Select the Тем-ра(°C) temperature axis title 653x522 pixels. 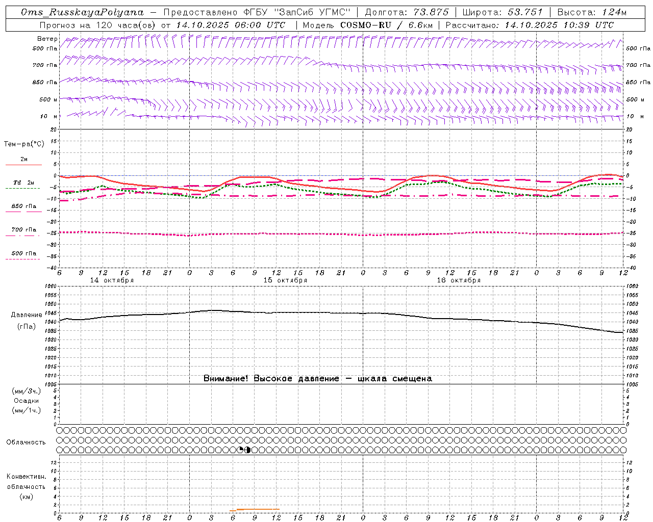tap(24, 144)
